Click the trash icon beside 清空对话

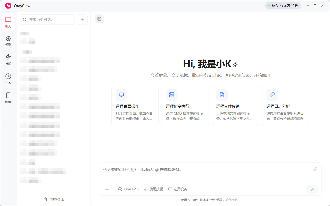[45, 199]
